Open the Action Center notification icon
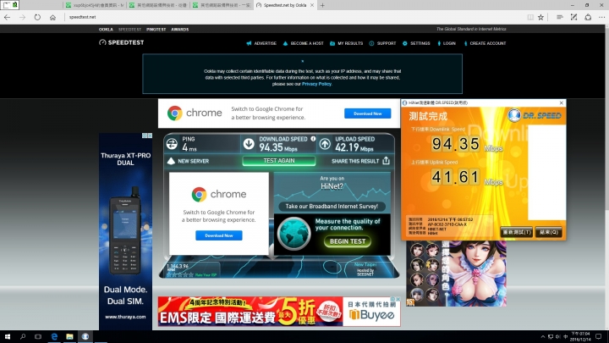 coord(599,337)
